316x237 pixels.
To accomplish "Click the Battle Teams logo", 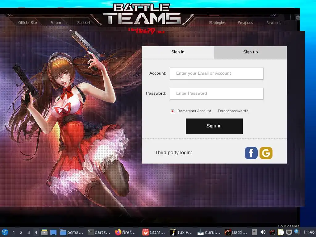I will [x=142, y=15].
